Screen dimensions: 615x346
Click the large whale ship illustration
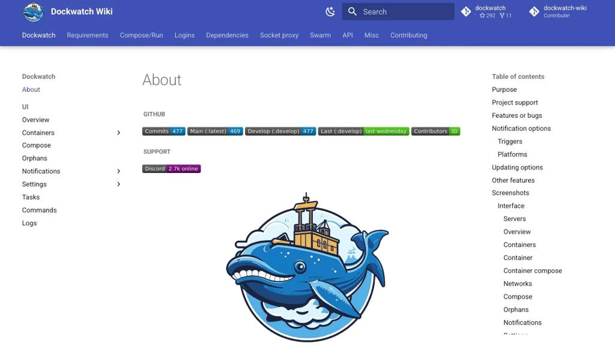(x=307, y=267)
